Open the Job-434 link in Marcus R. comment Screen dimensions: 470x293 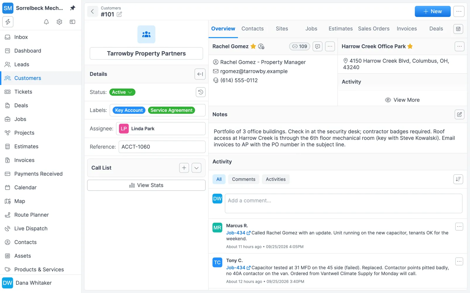click(x=238, y=233)
